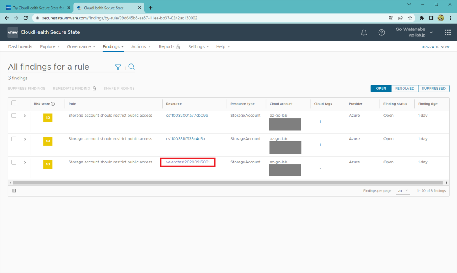Click the SUPPRESS FINDINGS button
The image size is (457, 273).
[27, 89]
